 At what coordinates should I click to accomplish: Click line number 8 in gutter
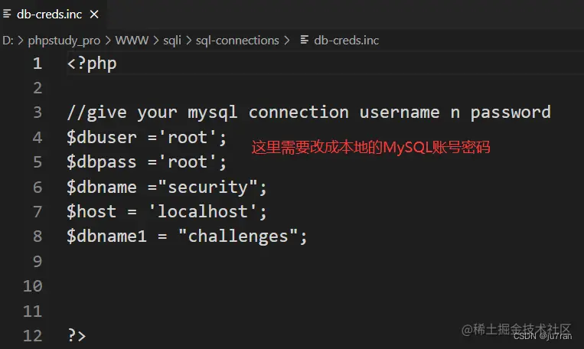(38, 236)
